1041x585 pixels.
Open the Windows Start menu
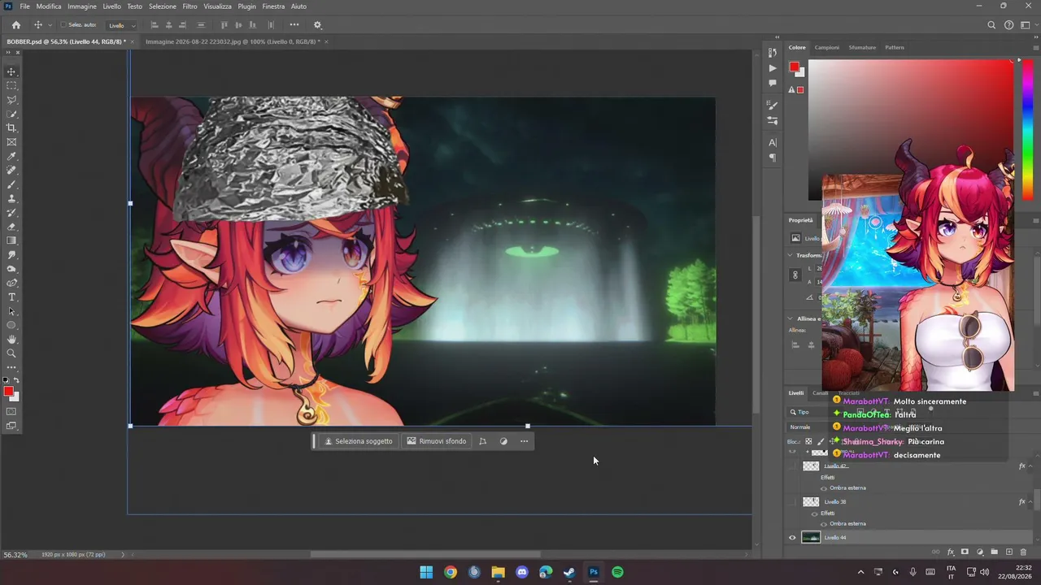coord(426,572)
